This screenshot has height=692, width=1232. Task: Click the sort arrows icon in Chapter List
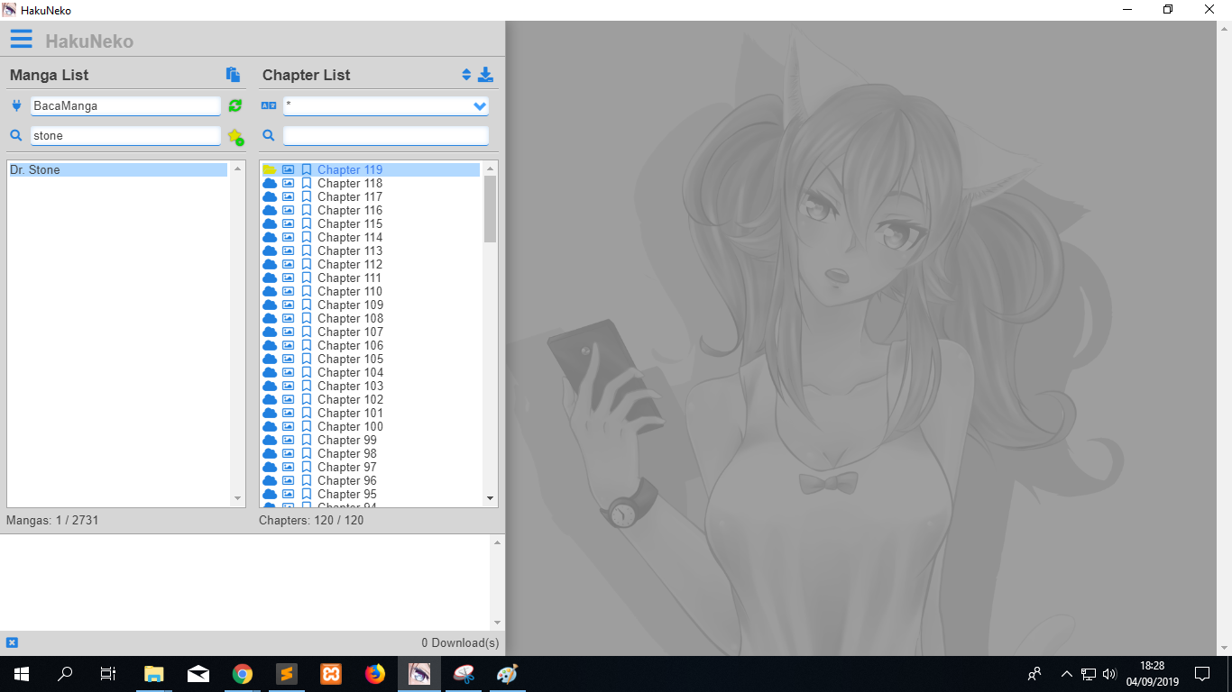tap(466, 75)
